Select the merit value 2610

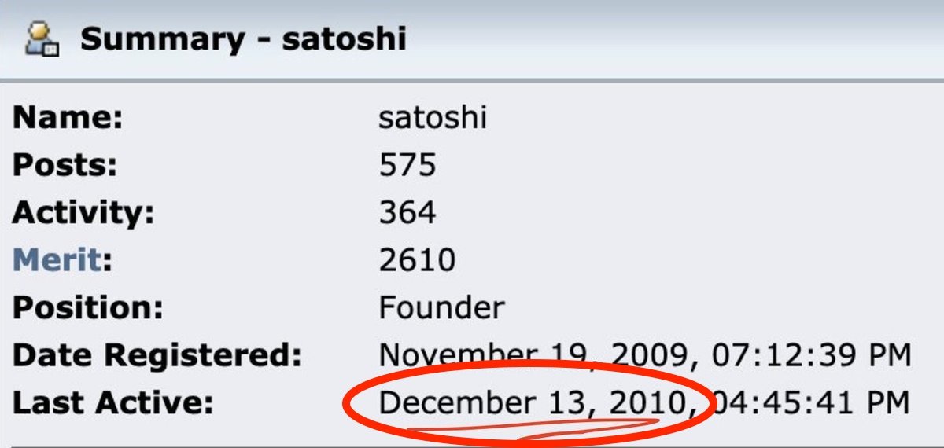[417, 260]
